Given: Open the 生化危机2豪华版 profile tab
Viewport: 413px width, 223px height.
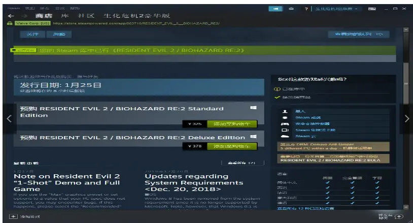Looking at the screenshot, I should pos(136,16).
